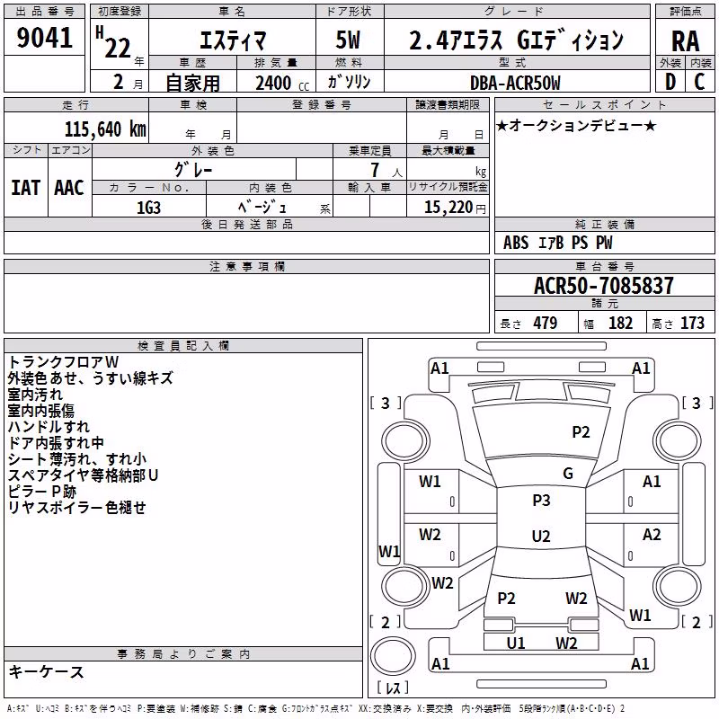
Task: Click the exterior grade D
Action: pos(670,82)
